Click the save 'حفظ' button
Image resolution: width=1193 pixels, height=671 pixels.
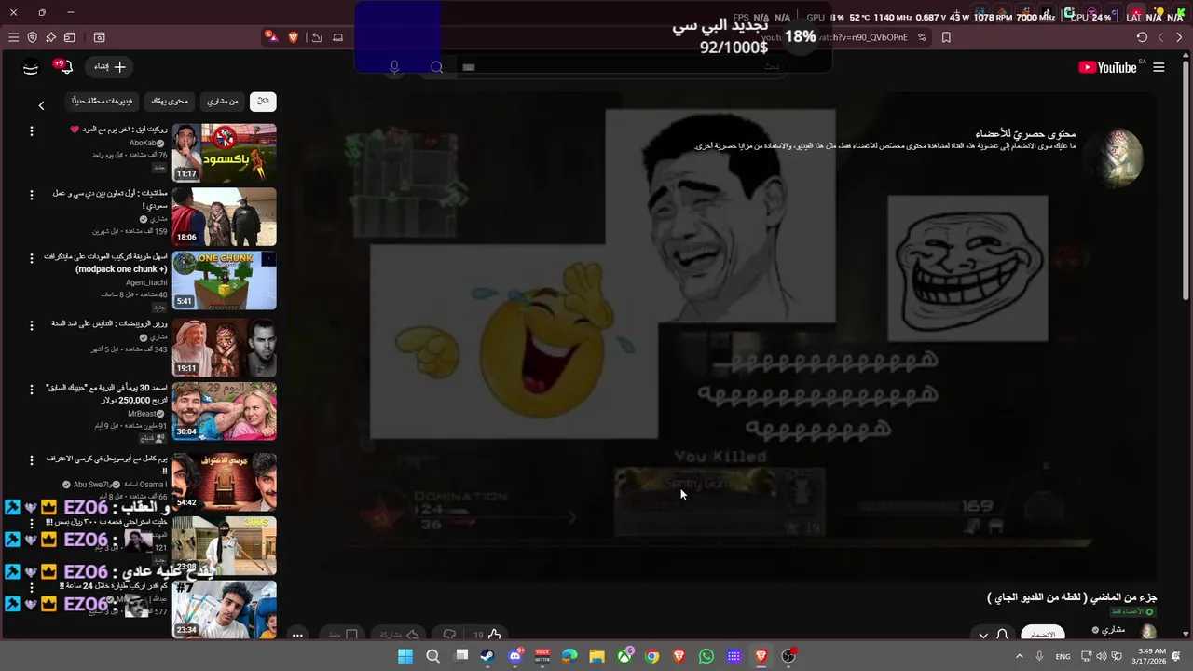(x=343, y=635)
